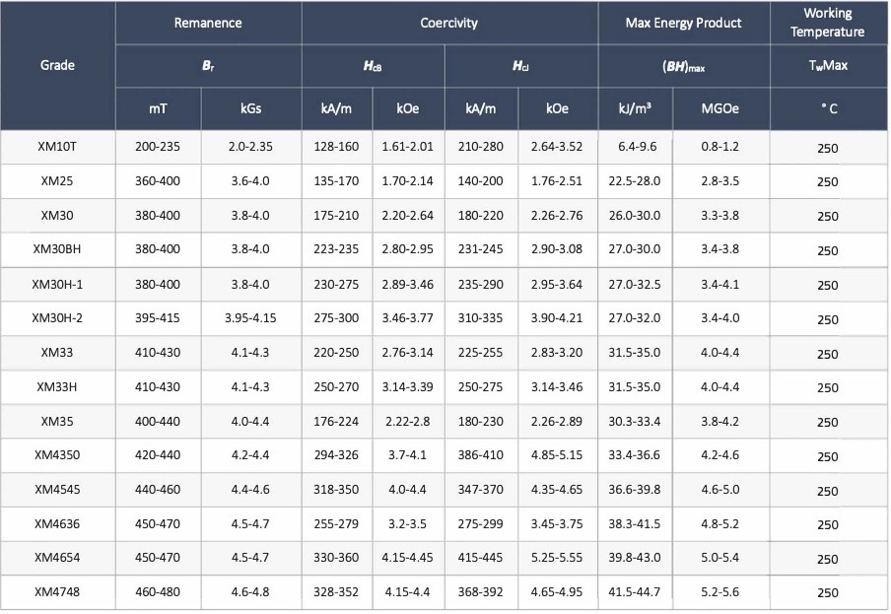Select the MGOe unit header cell

(720, 109)
